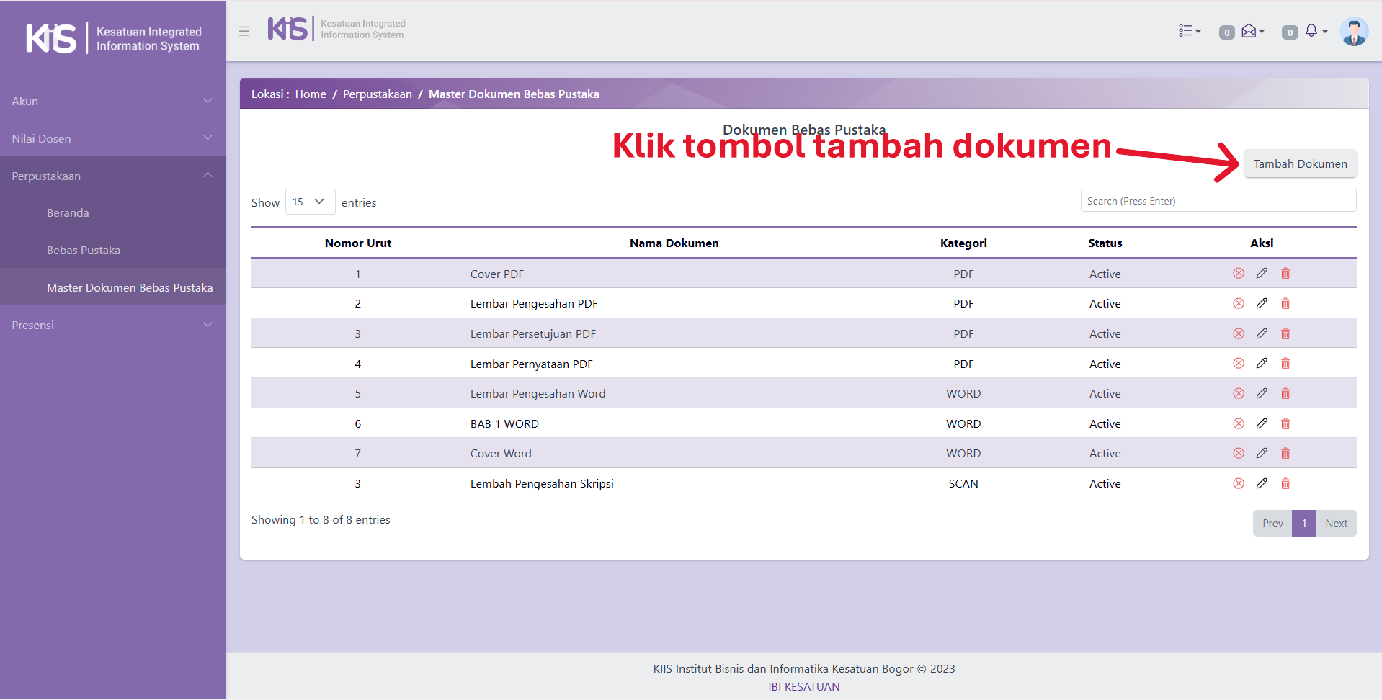Open the task list icon in header
1382x700 pixels.
click(1188, 31)
